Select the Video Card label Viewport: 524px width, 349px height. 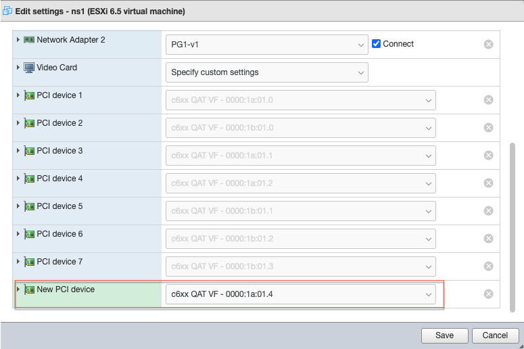pyautogui.click(x=57, y=68)
